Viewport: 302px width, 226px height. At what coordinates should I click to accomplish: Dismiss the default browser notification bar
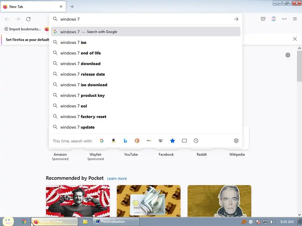(x=295, y=39)
